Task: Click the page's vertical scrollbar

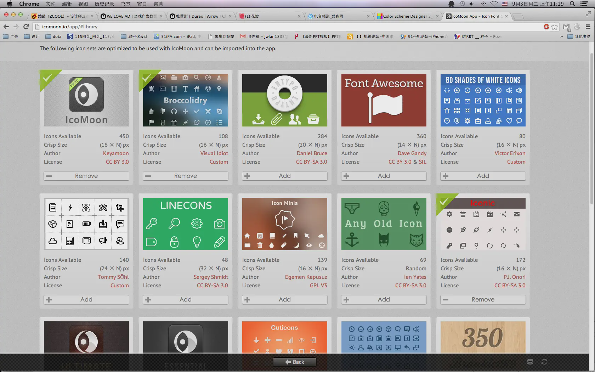Action: click(x=591, y=128)
